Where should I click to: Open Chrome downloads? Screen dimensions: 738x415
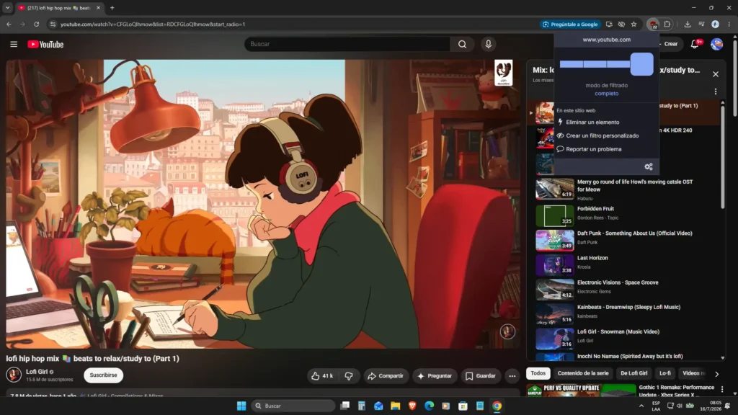click(687, 24)
